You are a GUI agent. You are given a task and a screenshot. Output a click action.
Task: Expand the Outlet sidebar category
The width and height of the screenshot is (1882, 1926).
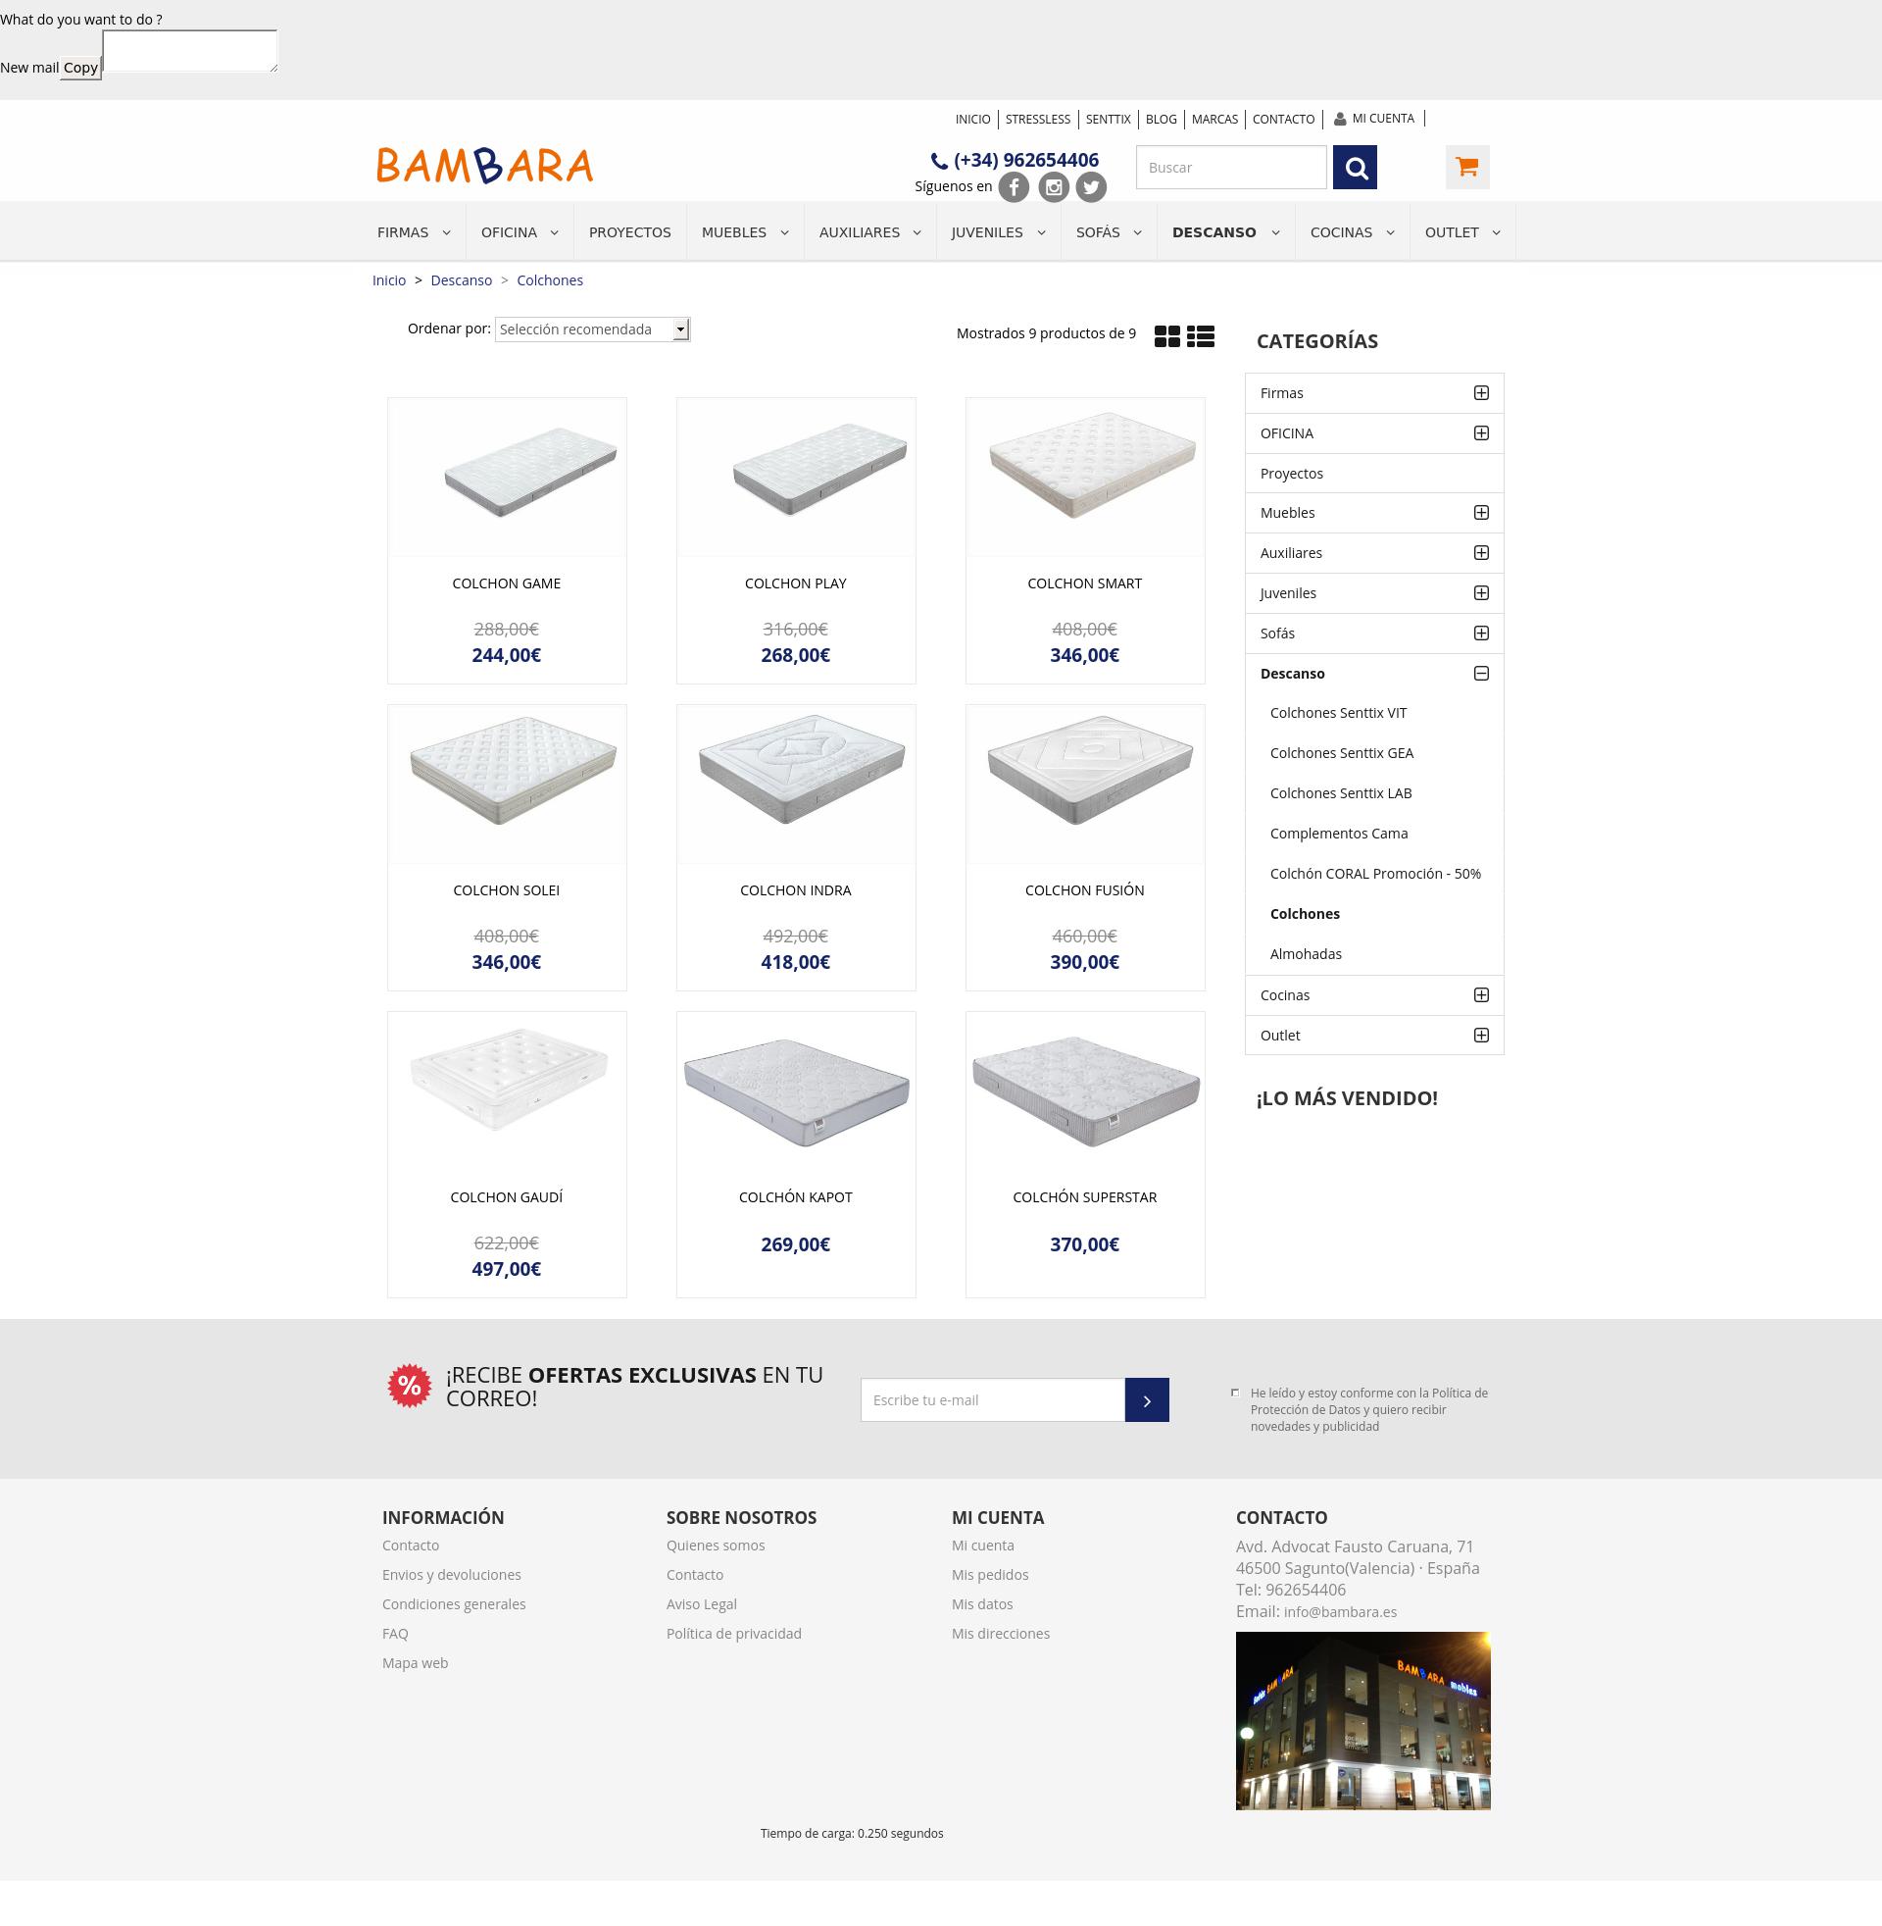[1481, 1036]
